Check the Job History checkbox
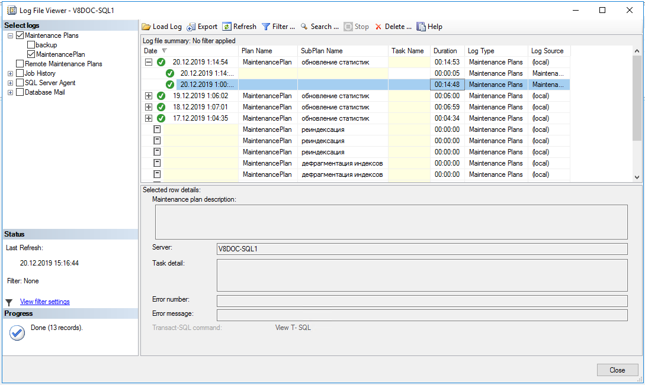 (20, 73)
